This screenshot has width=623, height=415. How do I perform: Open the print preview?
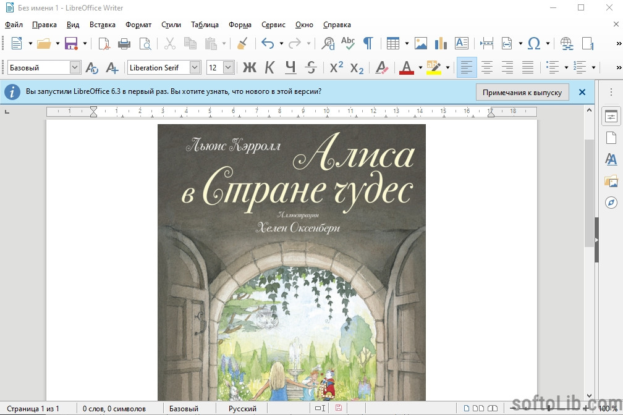[x=145, y=43]
